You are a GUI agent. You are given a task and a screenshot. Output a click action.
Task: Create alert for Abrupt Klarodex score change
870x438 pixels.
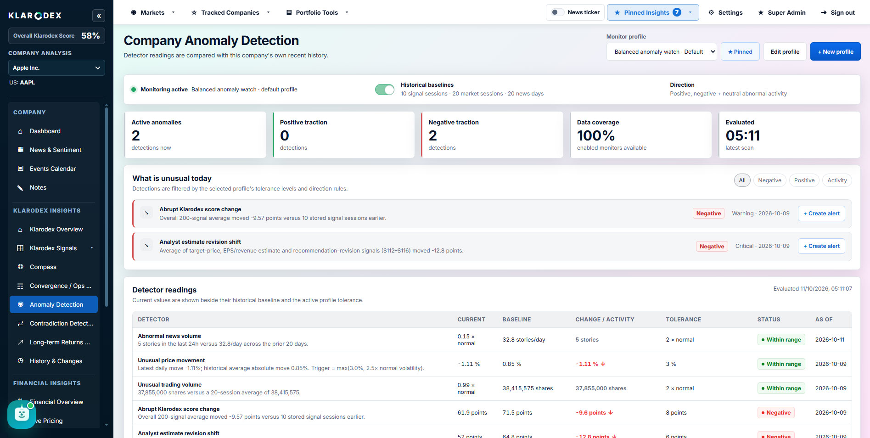[x=821, y=213]
